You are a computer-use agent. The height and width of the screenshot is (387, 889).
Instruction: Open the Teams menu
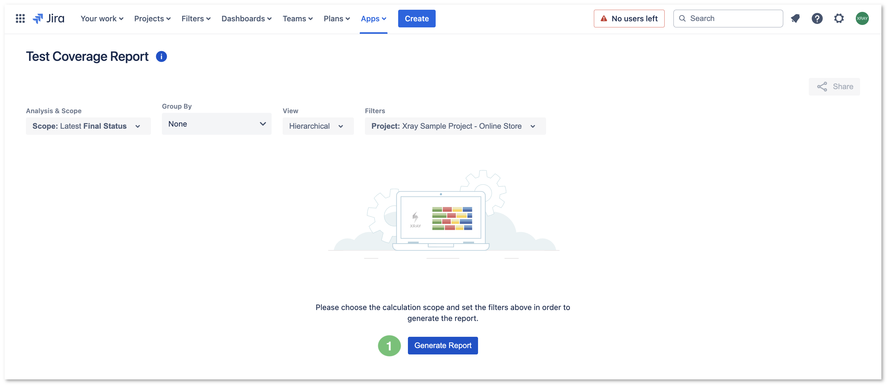click(x=298, y=19)
